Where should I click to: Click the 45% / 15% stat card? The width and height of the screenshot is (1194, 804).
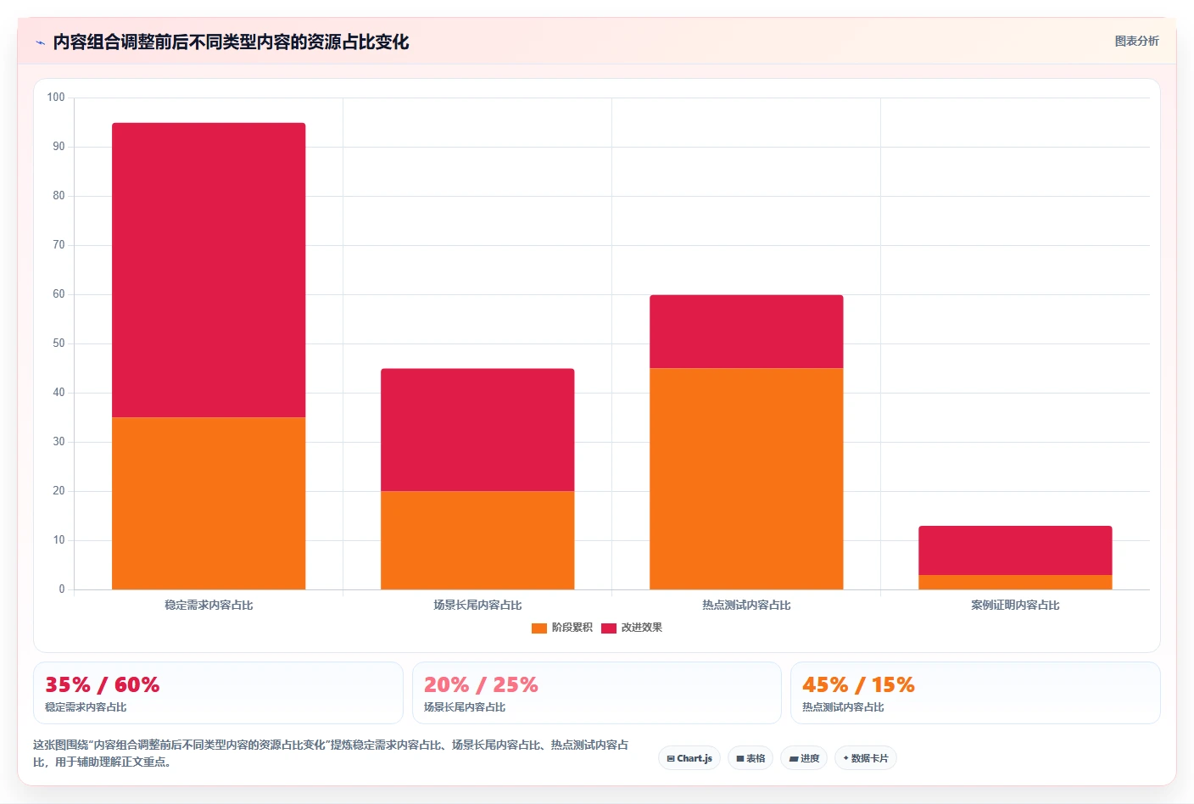click(975, 693)
